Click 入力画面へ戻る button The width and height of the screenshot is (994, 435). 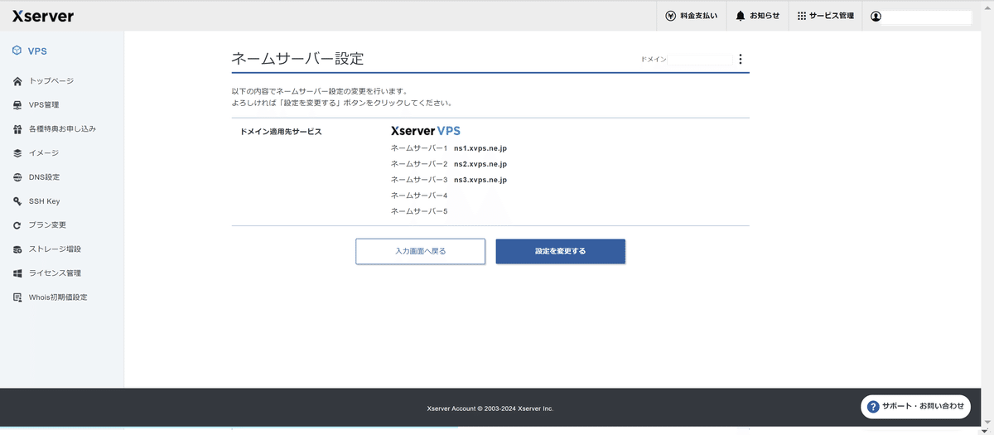click(420, 251)
